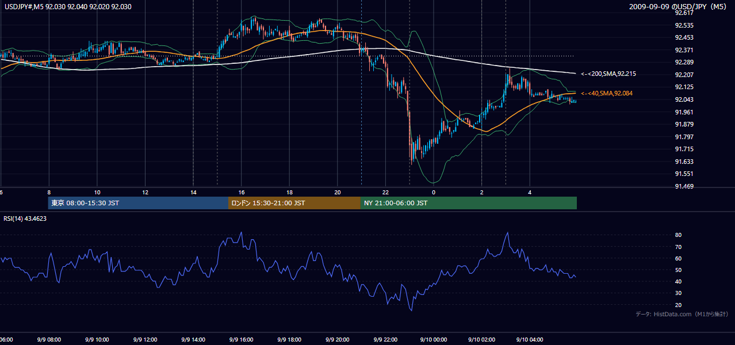Click price level 91.469 on price axis
The height and width of the screenshot is (345, 735).
click(x=684, y=186)
